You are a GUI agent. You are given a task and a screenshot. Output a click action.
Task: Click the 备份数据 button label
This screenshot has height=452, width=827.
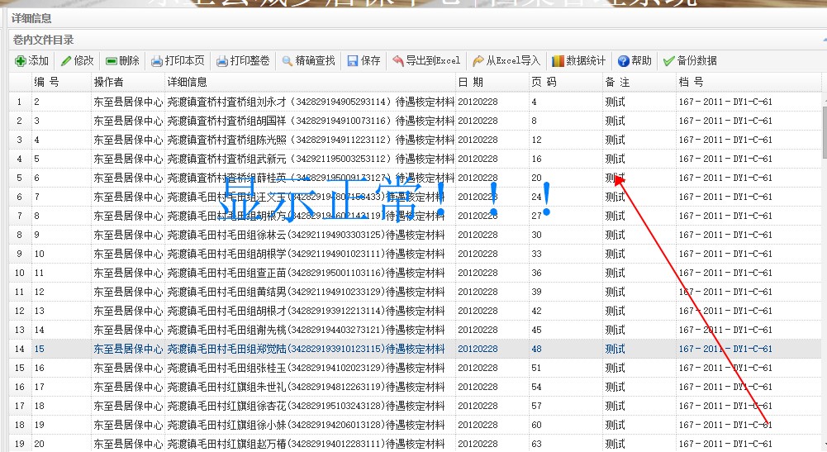696,60
